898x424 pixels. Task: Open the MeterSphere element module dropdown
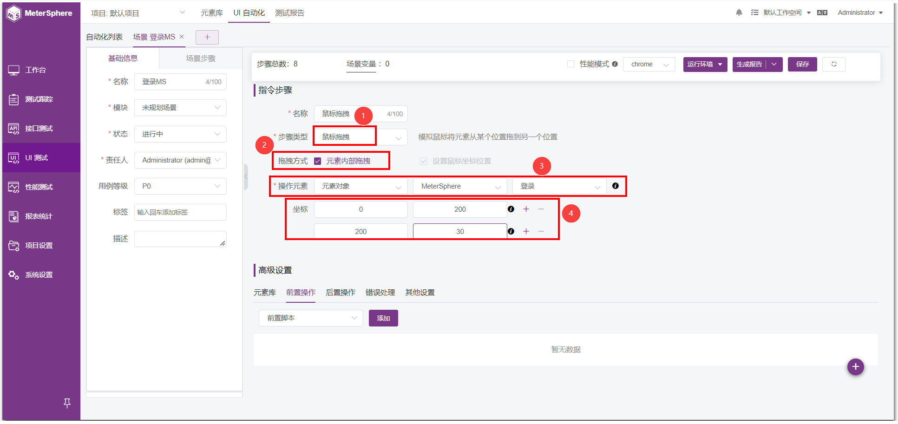pos(460,186)
